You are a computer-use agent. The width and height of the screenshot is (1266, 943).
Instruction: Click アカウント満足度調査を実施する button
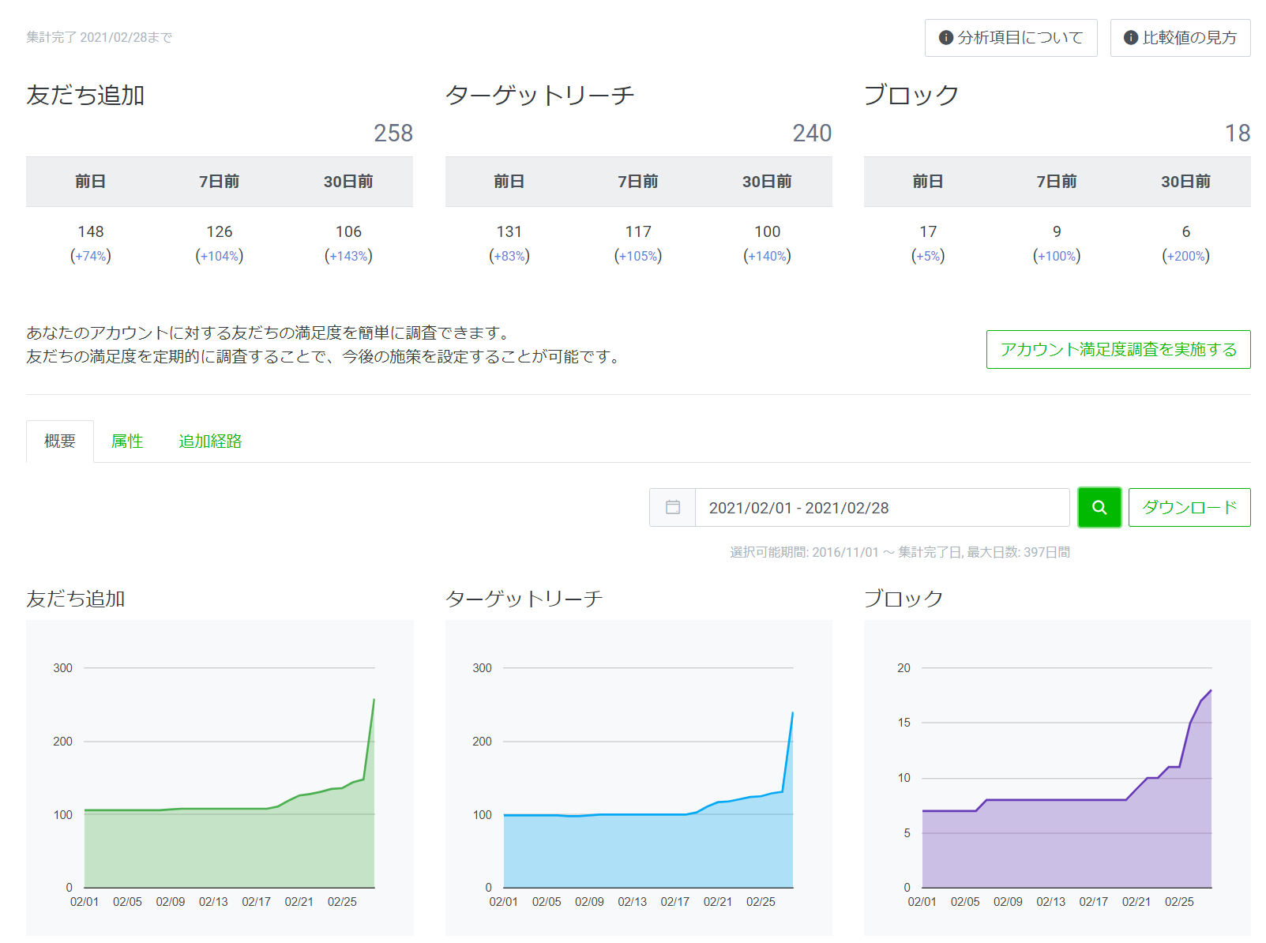(1118, 349)
